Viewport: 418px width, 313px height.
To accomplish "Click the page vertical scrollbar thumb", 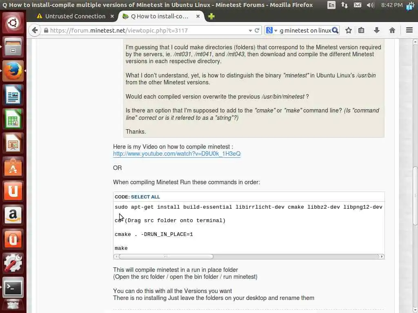I will coord(415,196).
